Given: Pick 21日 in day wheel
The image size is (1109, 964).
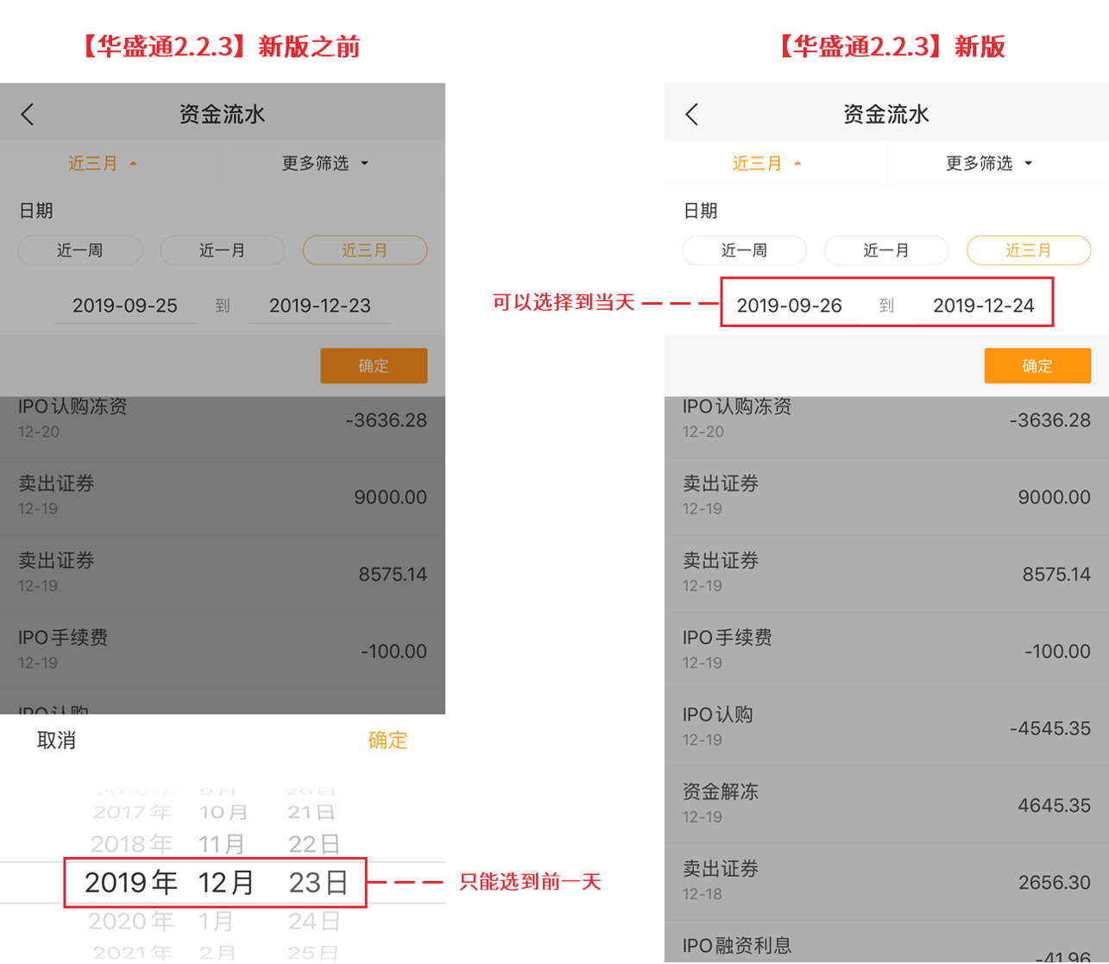Looking at the screenshot, I should tap(312, 812).
